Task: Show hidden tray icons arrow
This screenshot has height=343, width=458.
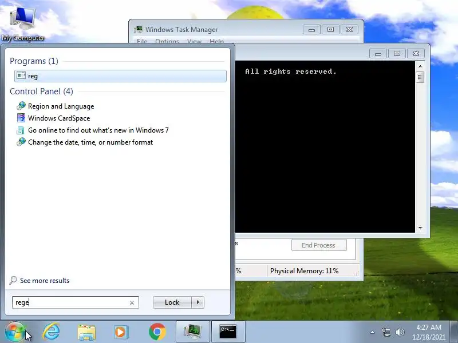Action: [373, 332]
